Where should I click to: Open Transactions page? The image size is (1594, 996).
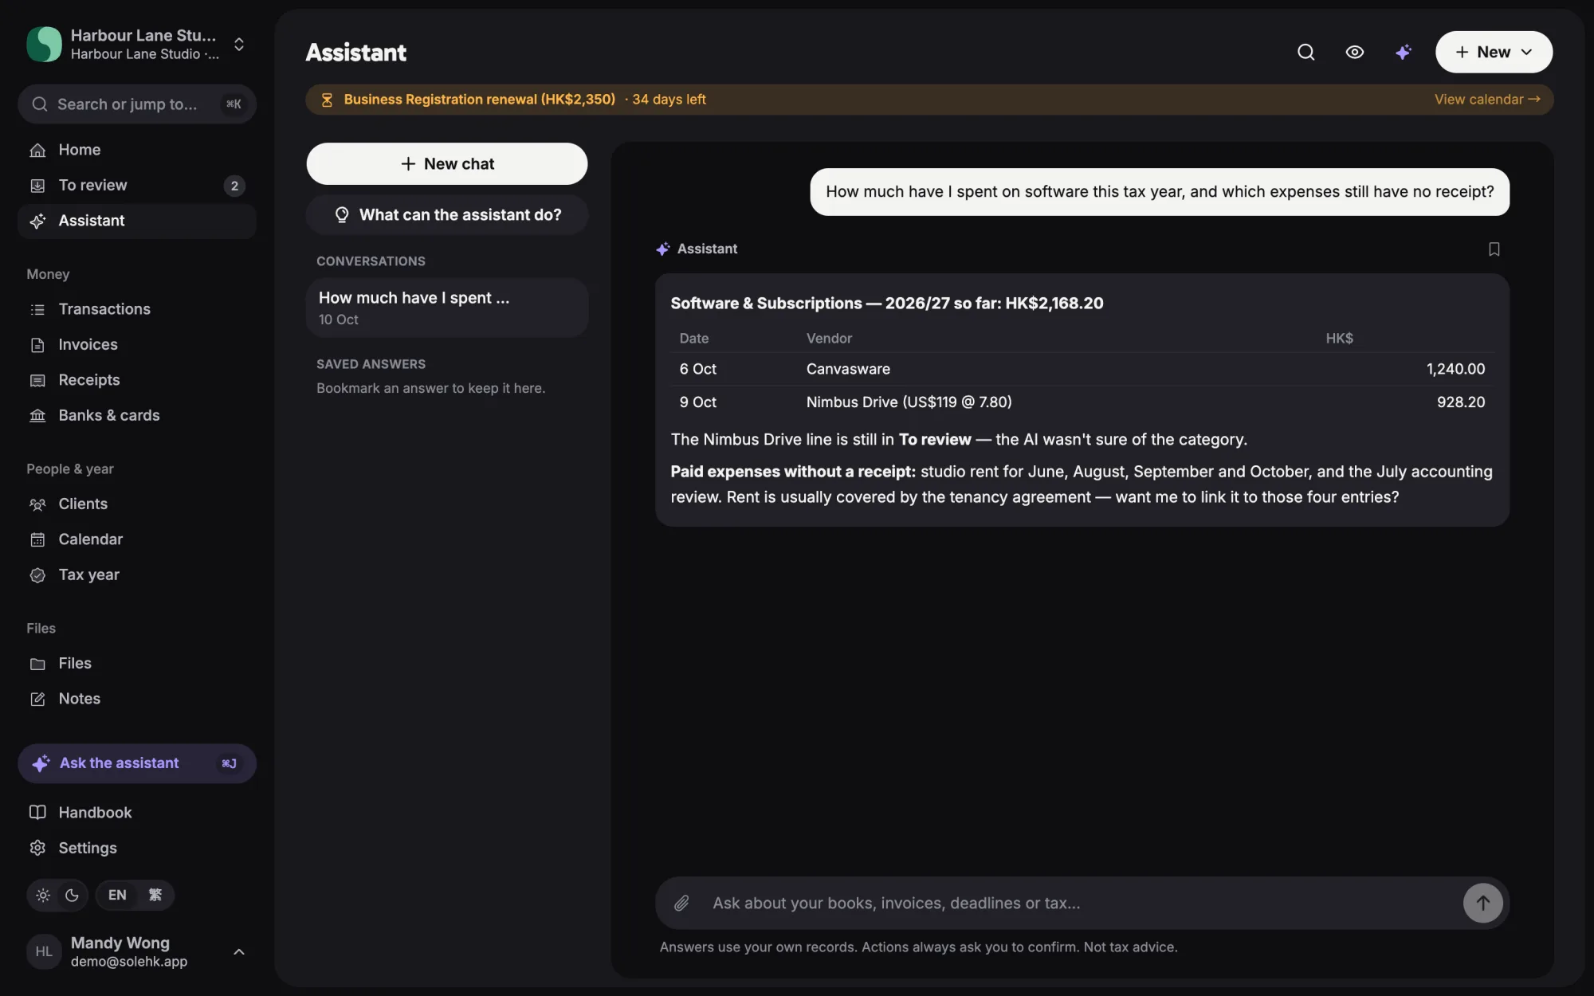coord(137,309)
